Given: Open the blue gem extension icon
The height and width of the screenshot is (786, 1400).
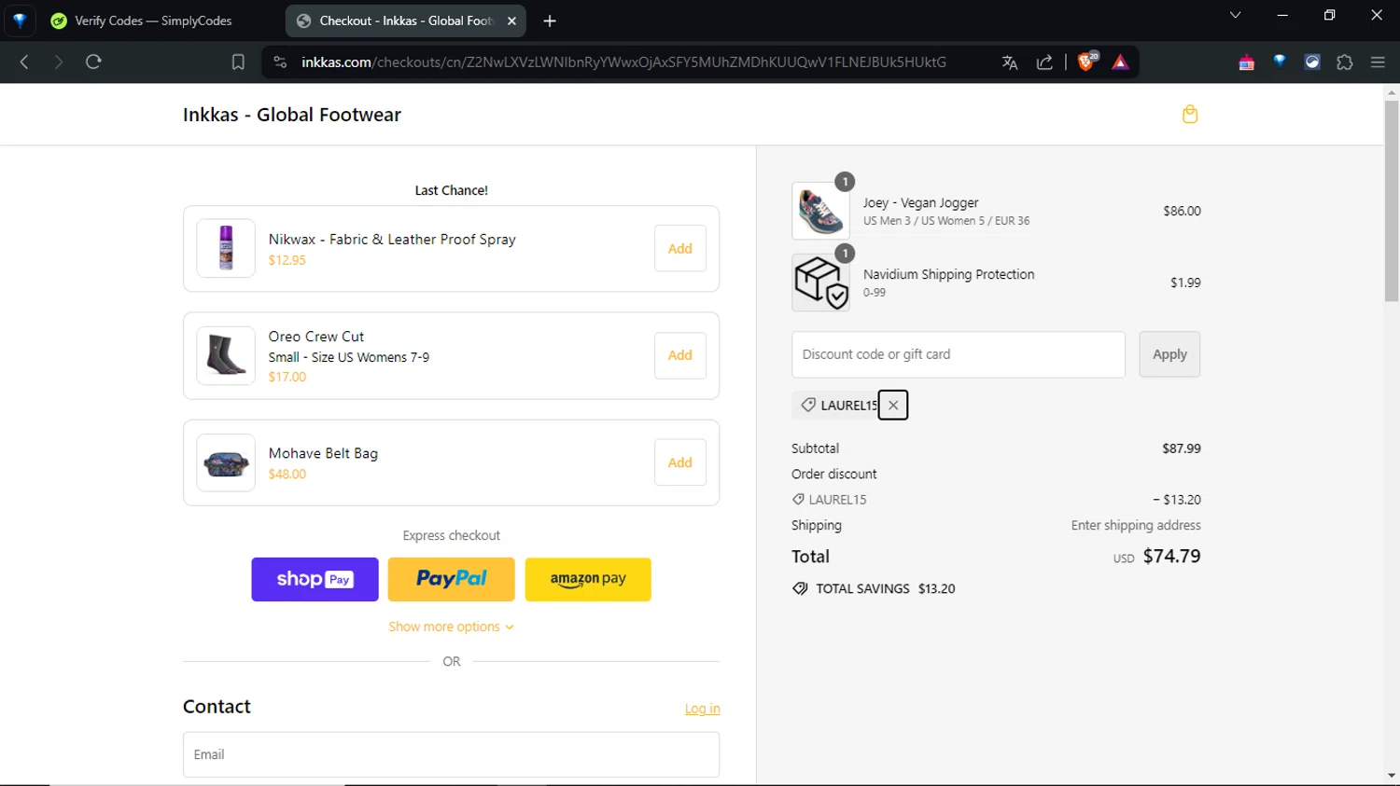Looking at the screenshot, I should [1280, 62].
